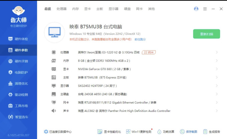227x139 pixels.
Task: Click 保存截图 to save screenshot
Action: click(189, 132)
